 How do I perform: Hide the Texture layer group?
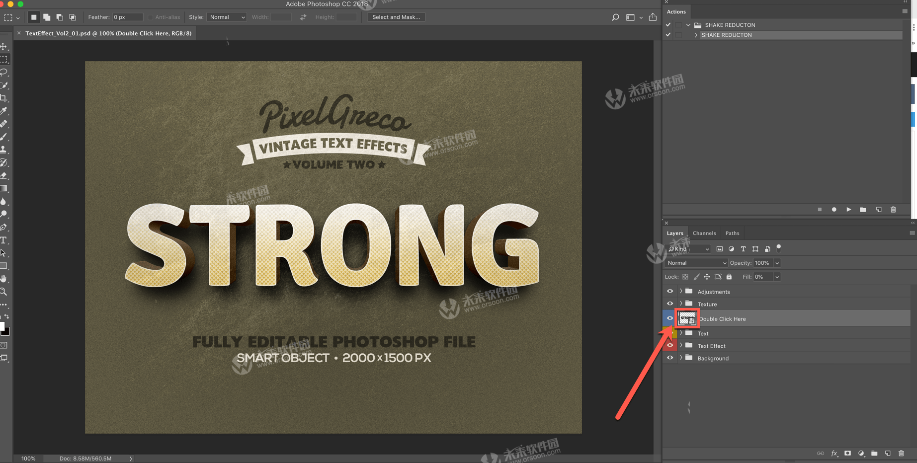click(x=670, y=304)
